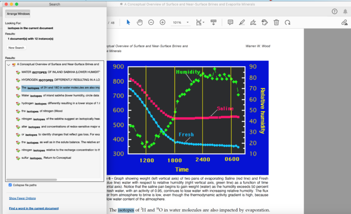Click 'Find a word in the current document'

tap(34, 208)
